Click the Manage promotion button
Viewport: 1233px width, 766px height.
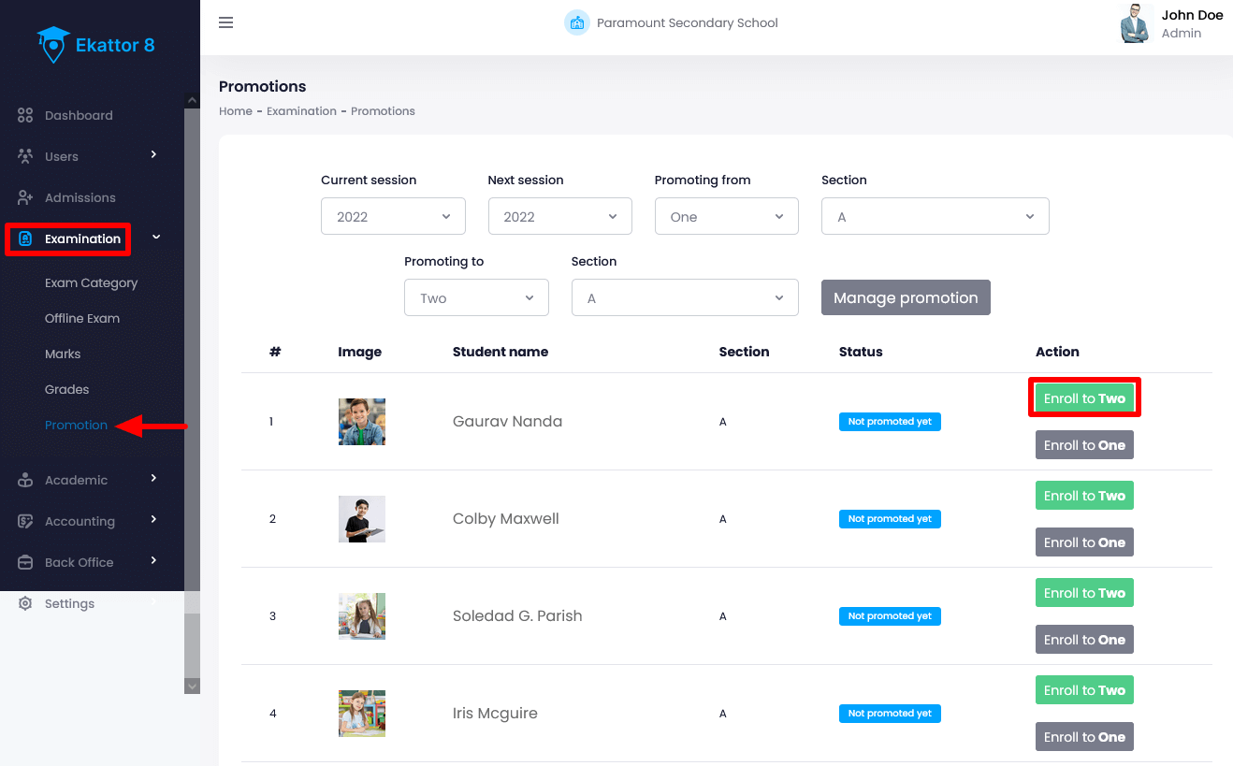coord(905,298)
